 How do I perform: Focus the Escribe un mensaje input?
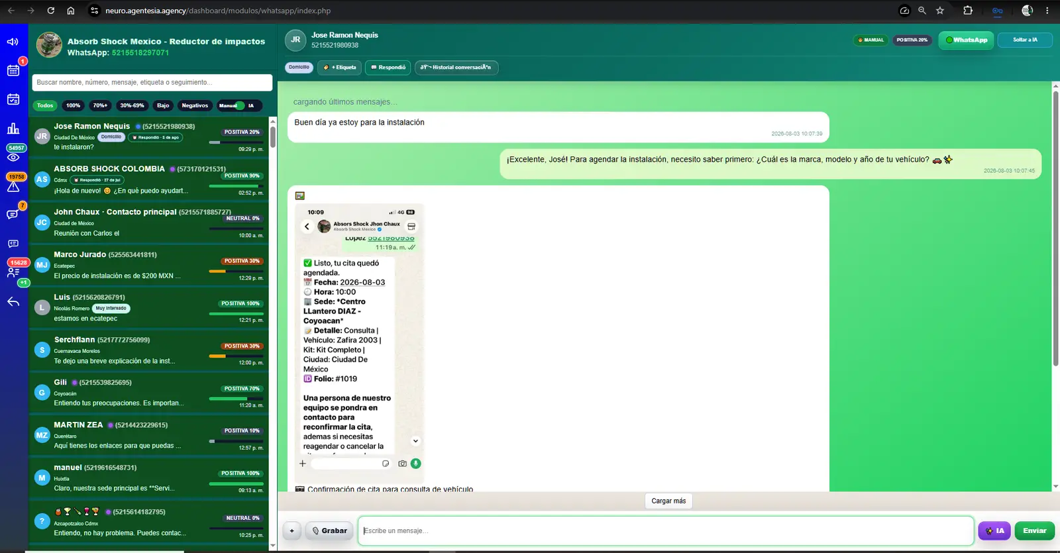pos(666,530)
